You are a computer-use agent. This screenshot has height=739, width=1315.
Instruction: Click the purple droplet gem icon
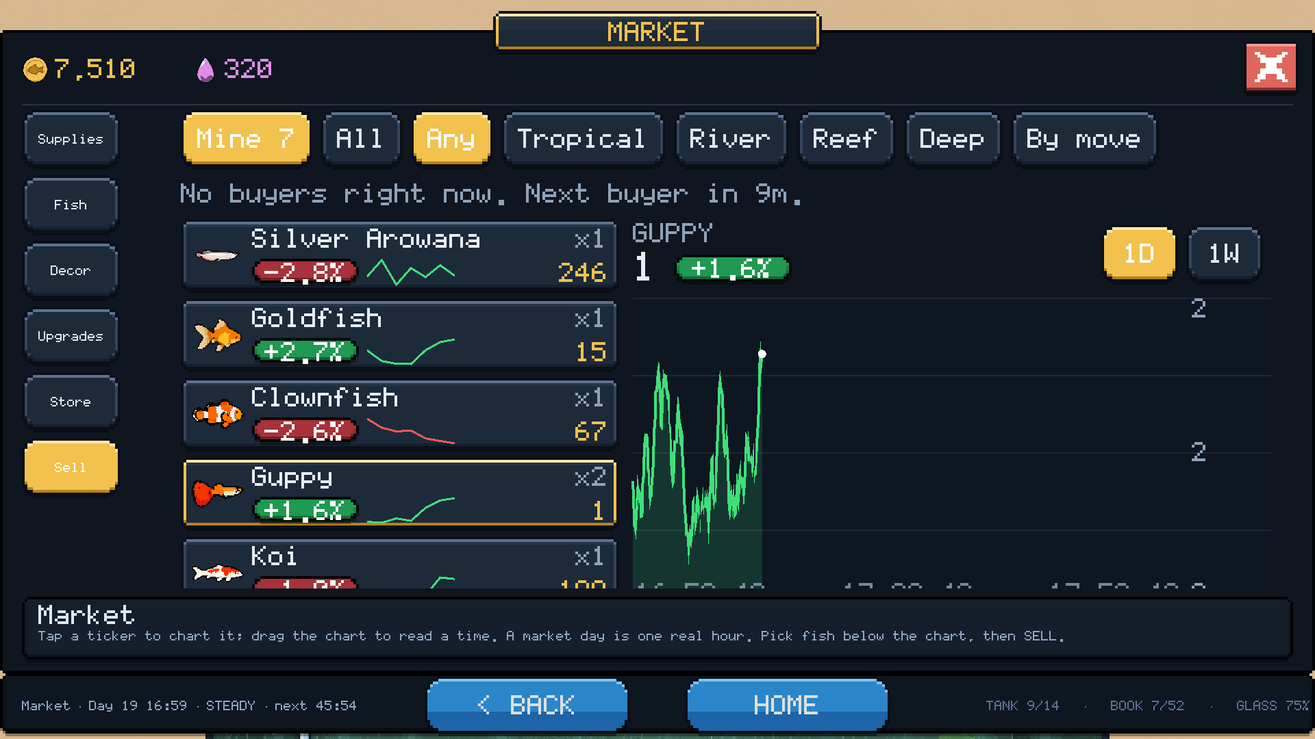pos(205,69)
